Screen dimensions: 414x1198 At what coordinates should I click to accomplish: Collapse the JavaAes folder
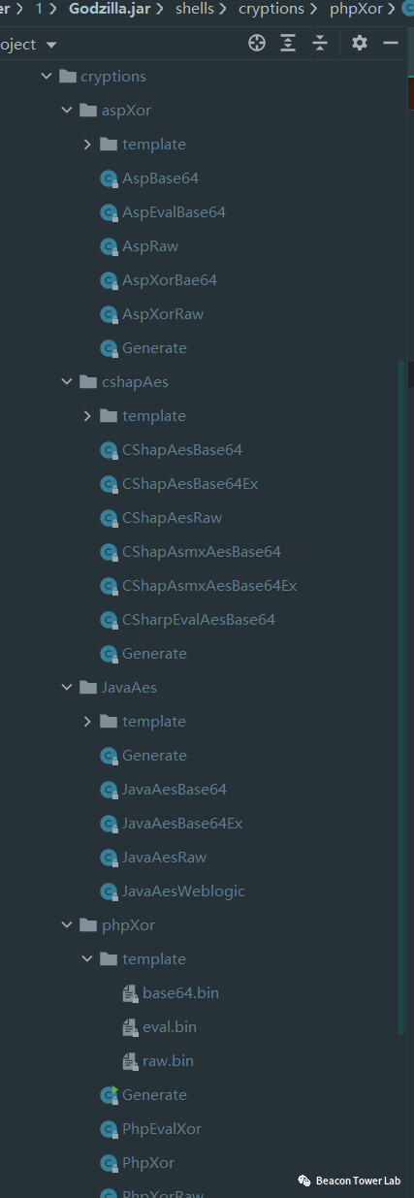tap(67, 688)
